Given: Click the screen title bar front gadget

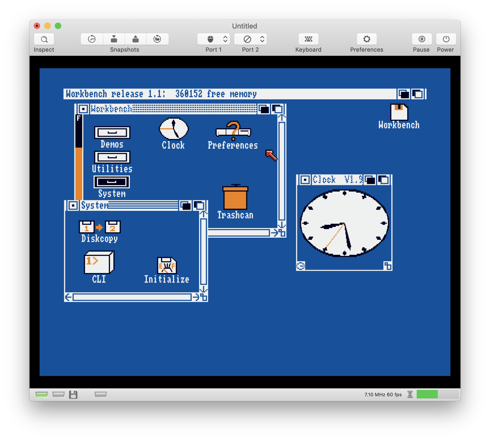Looking at the screenshot, I should pos(418,94).
